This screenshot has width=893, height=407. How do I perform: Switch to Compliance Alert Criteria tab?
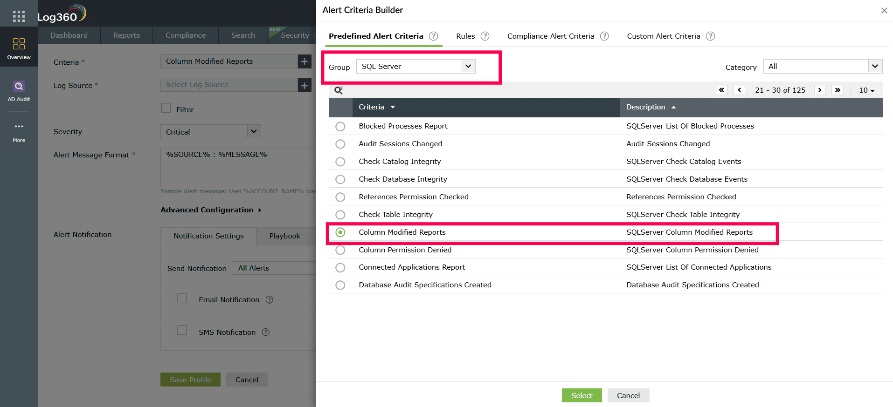[x=551, y=36]
